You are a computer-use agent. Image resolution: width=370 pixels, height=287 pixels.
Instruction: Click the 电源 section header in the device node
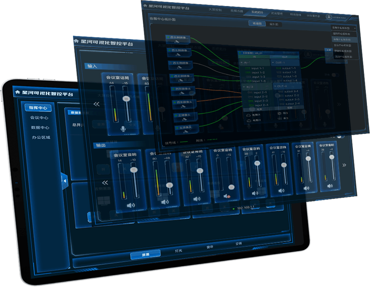259,109
